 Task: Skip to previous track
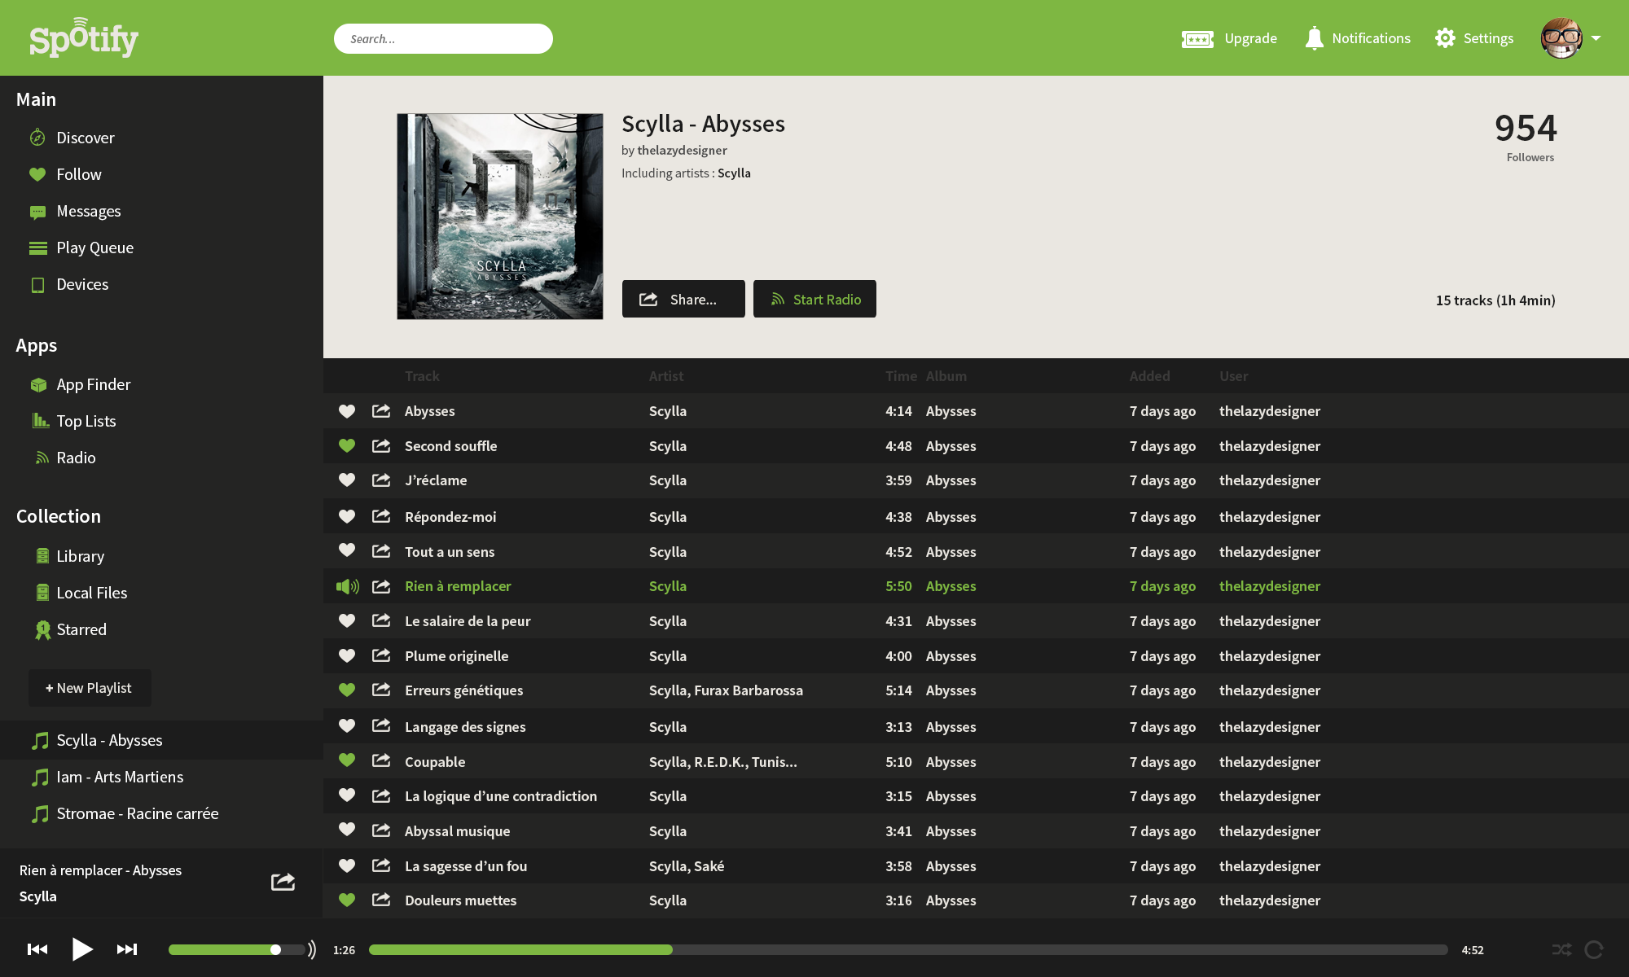[37, 949]
